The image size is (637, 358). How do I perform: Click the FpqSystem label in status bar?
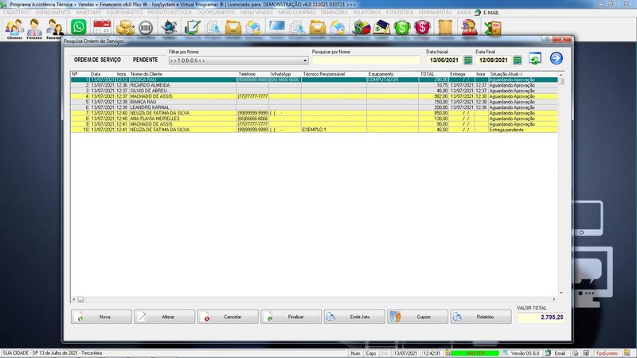(607, 353)
